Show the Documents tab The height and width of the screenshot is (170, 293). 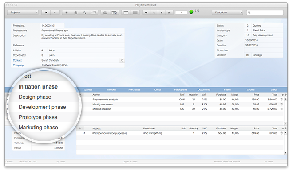[204, 90]
